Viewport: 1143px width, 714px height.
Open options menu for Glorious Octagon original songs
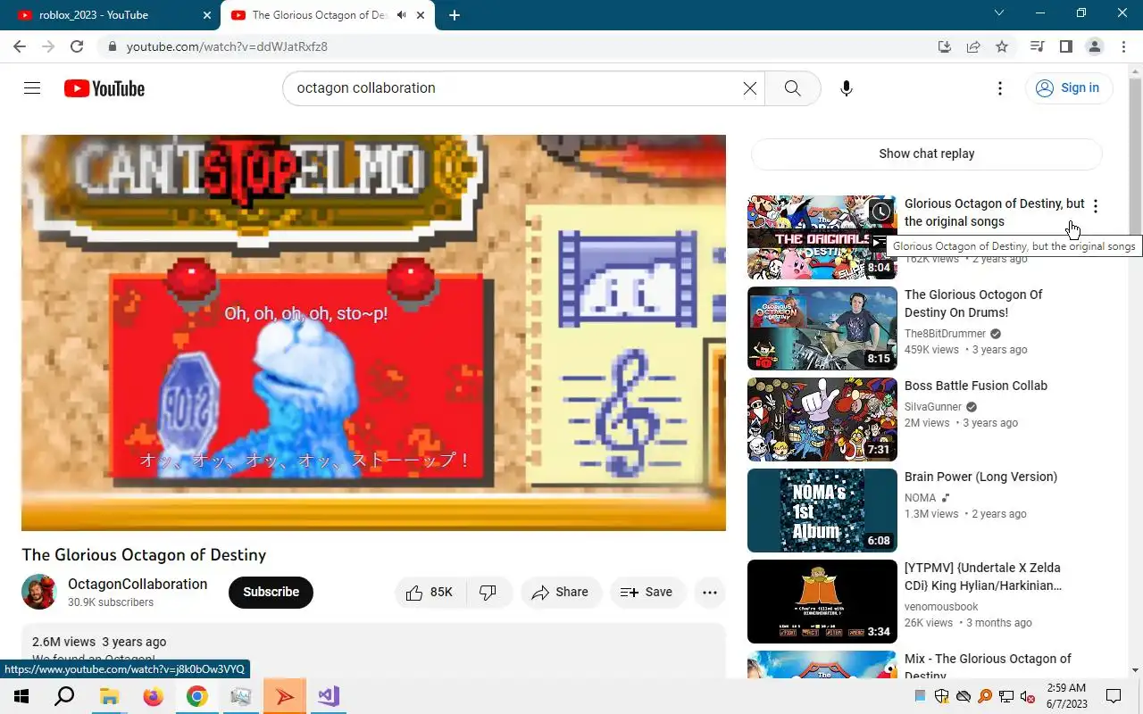coord(1096,206)
